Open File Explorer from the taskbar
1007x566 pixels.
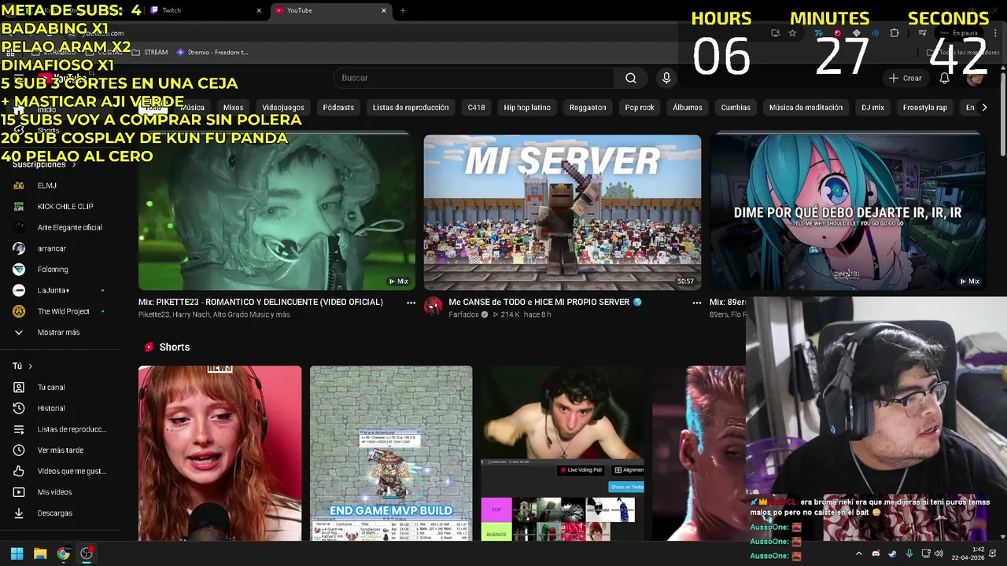coord(40,553)
